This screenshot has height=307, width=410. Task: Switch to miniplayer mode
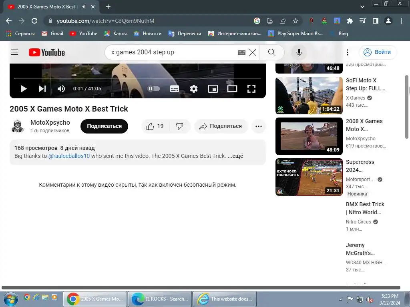pos(213,89)
